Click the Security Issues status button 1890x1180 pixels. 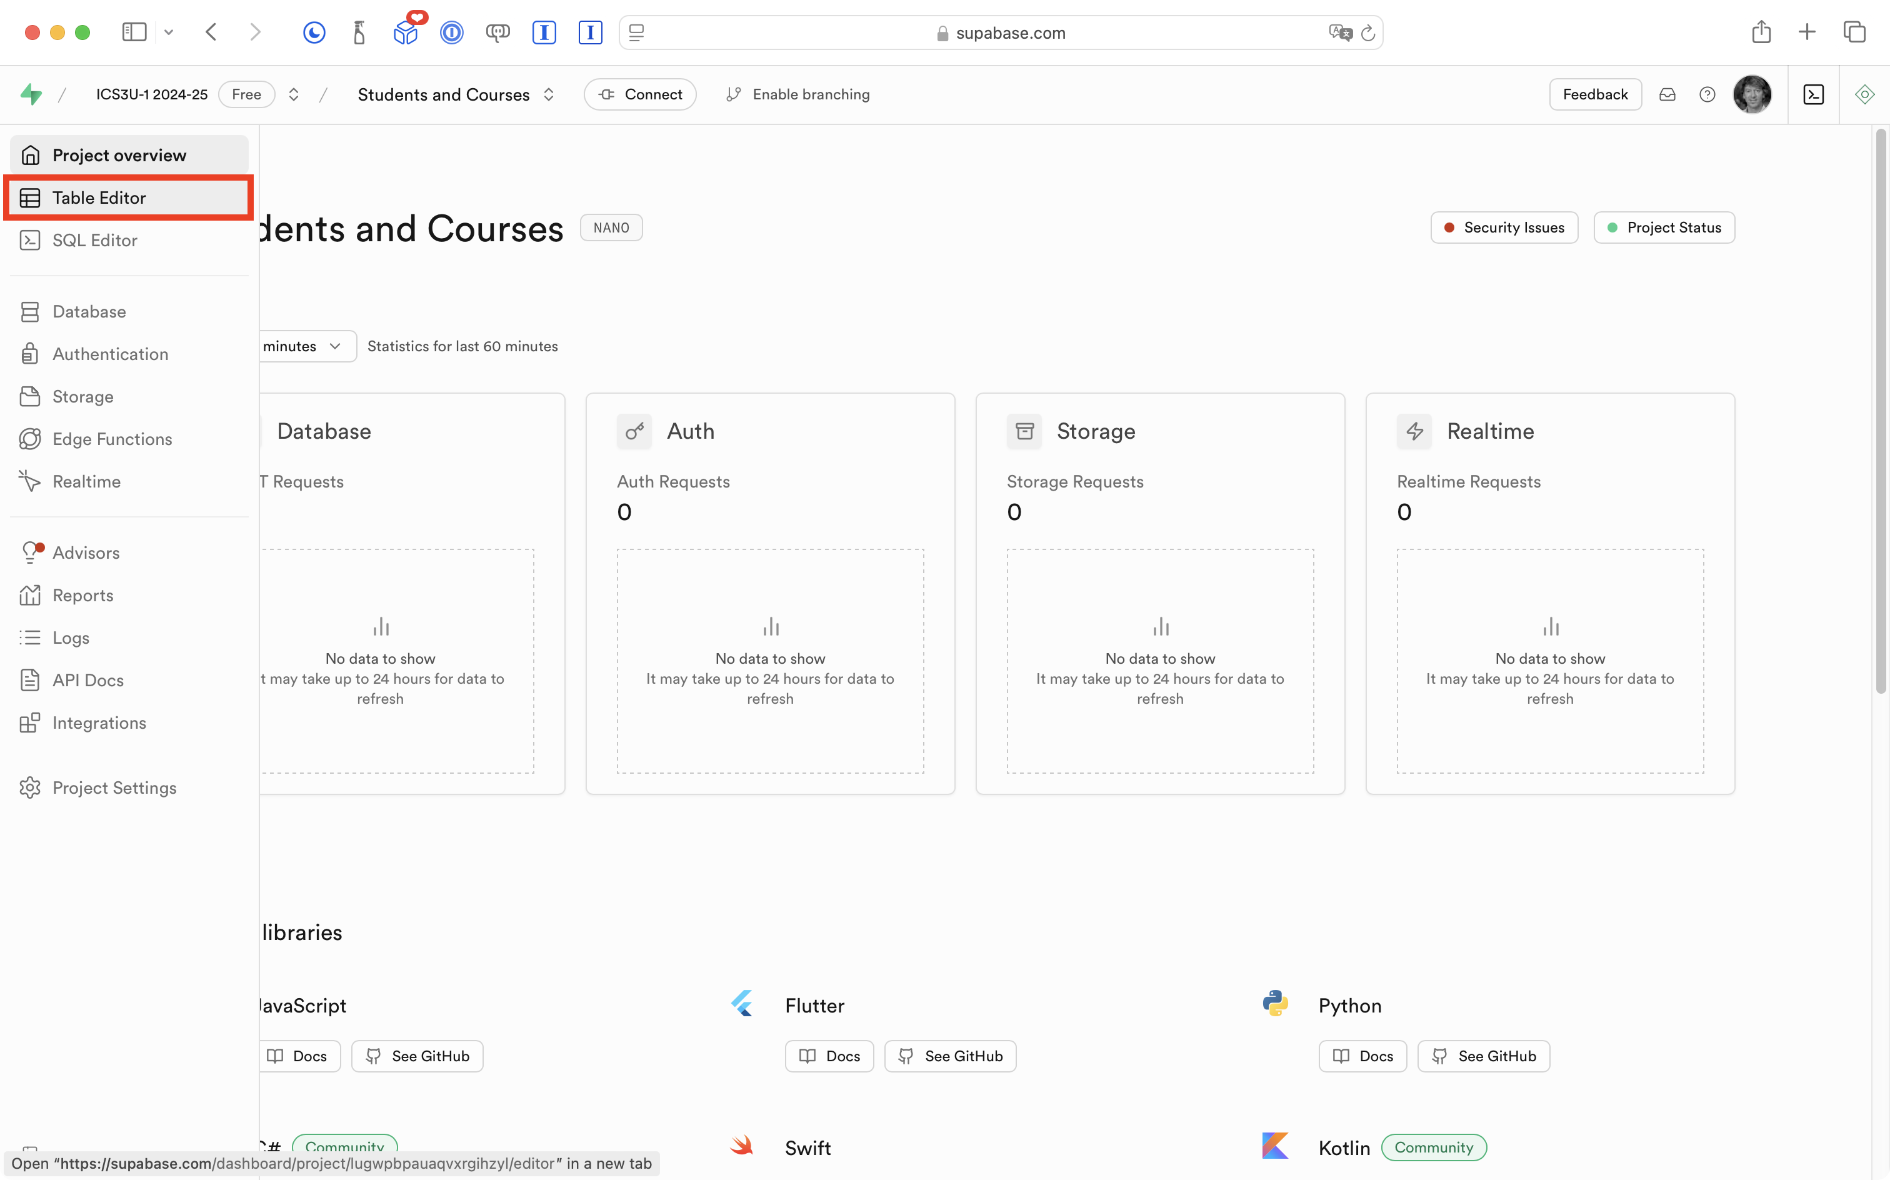pos(1504,228)
